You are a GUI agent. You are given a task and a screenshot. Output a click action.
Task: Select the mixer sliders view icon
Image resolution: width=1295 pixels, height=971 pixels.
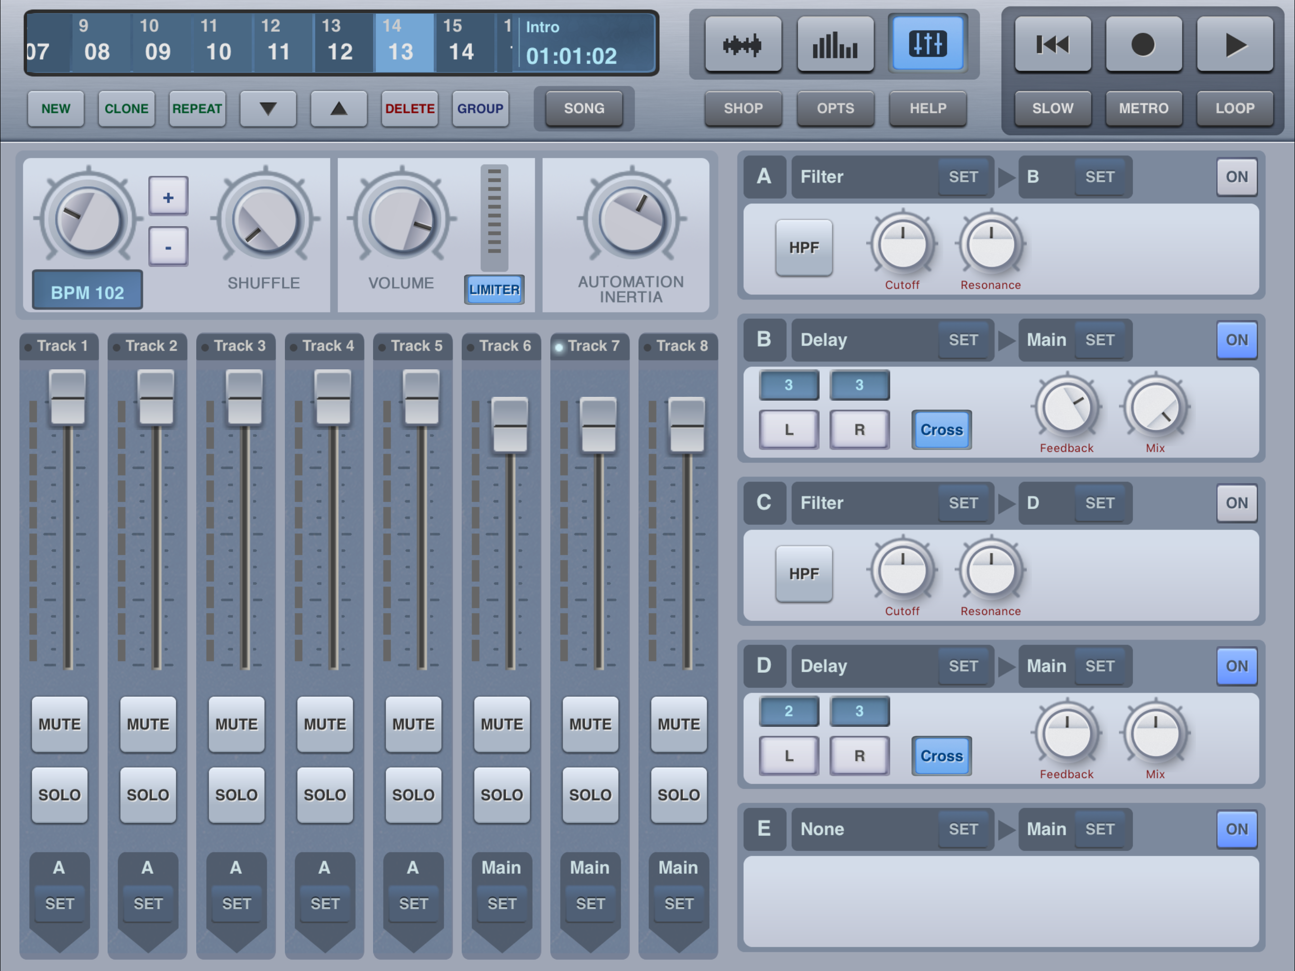click(927, 45)
